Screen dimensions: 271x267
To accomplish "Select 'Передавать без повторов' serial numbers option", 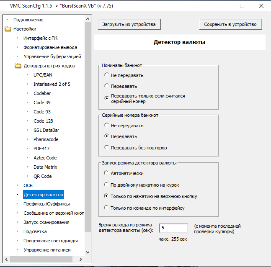I will pos(107,147).
